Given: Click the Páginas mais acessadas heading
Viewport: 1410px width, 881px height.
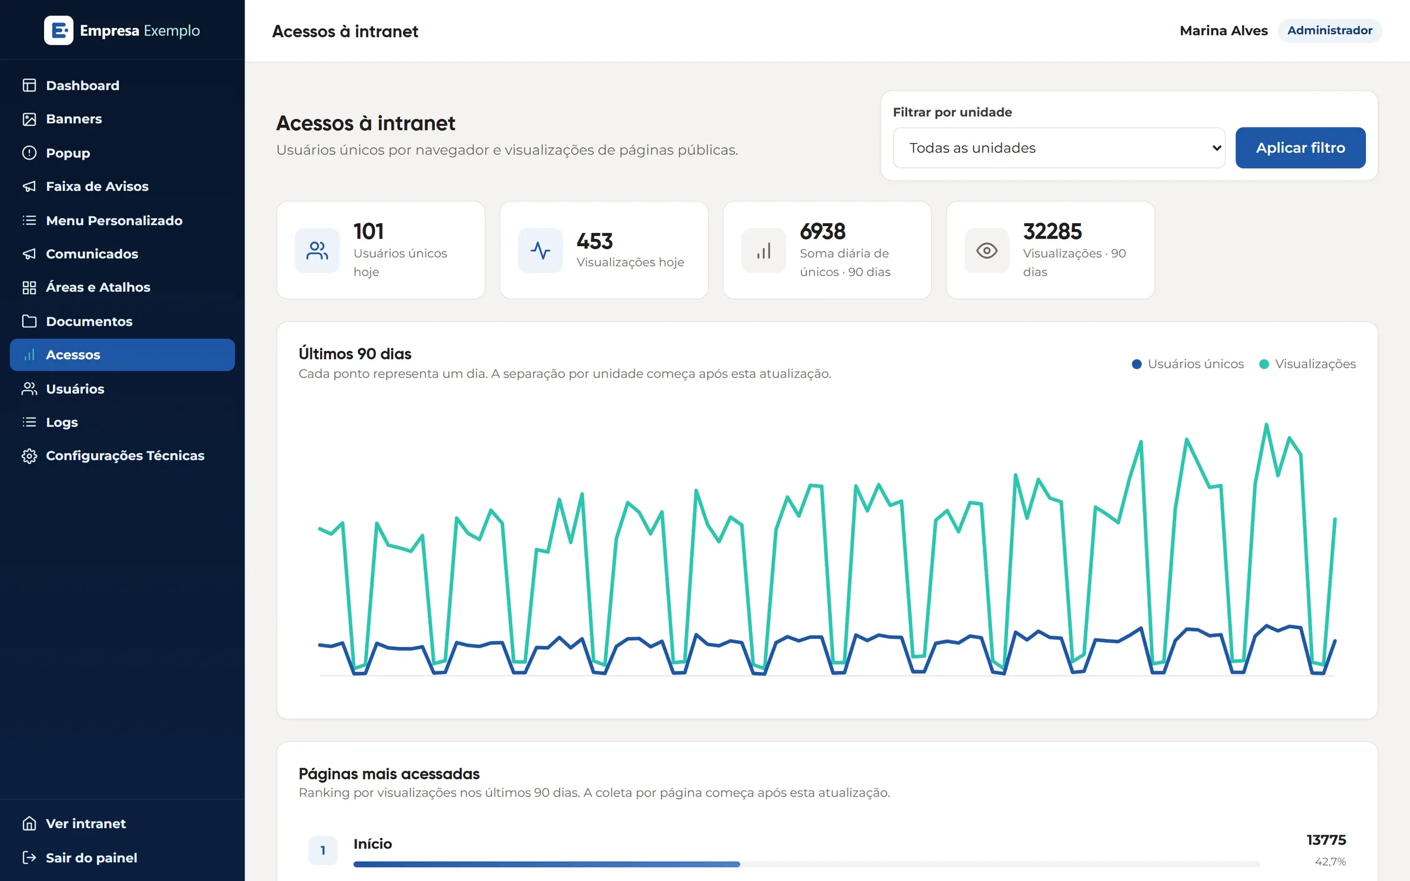Looking at the screenshot, I should click(389, 774).
